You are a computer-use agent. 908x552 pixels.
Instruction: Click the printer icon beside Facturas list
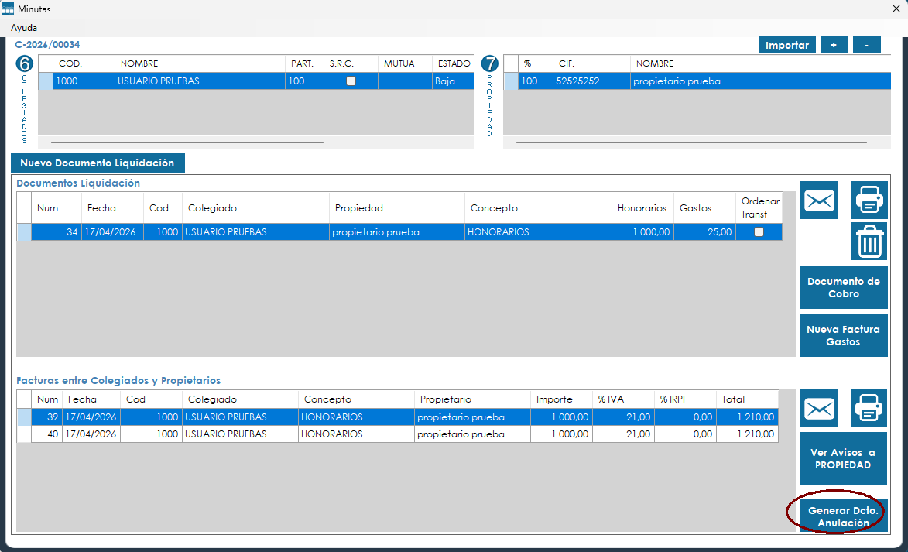point(869,408)
